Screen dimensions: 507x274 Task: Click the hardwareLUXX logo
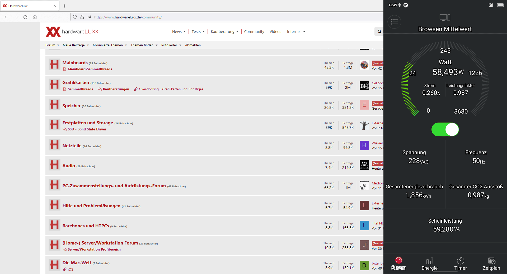(72, 32)
